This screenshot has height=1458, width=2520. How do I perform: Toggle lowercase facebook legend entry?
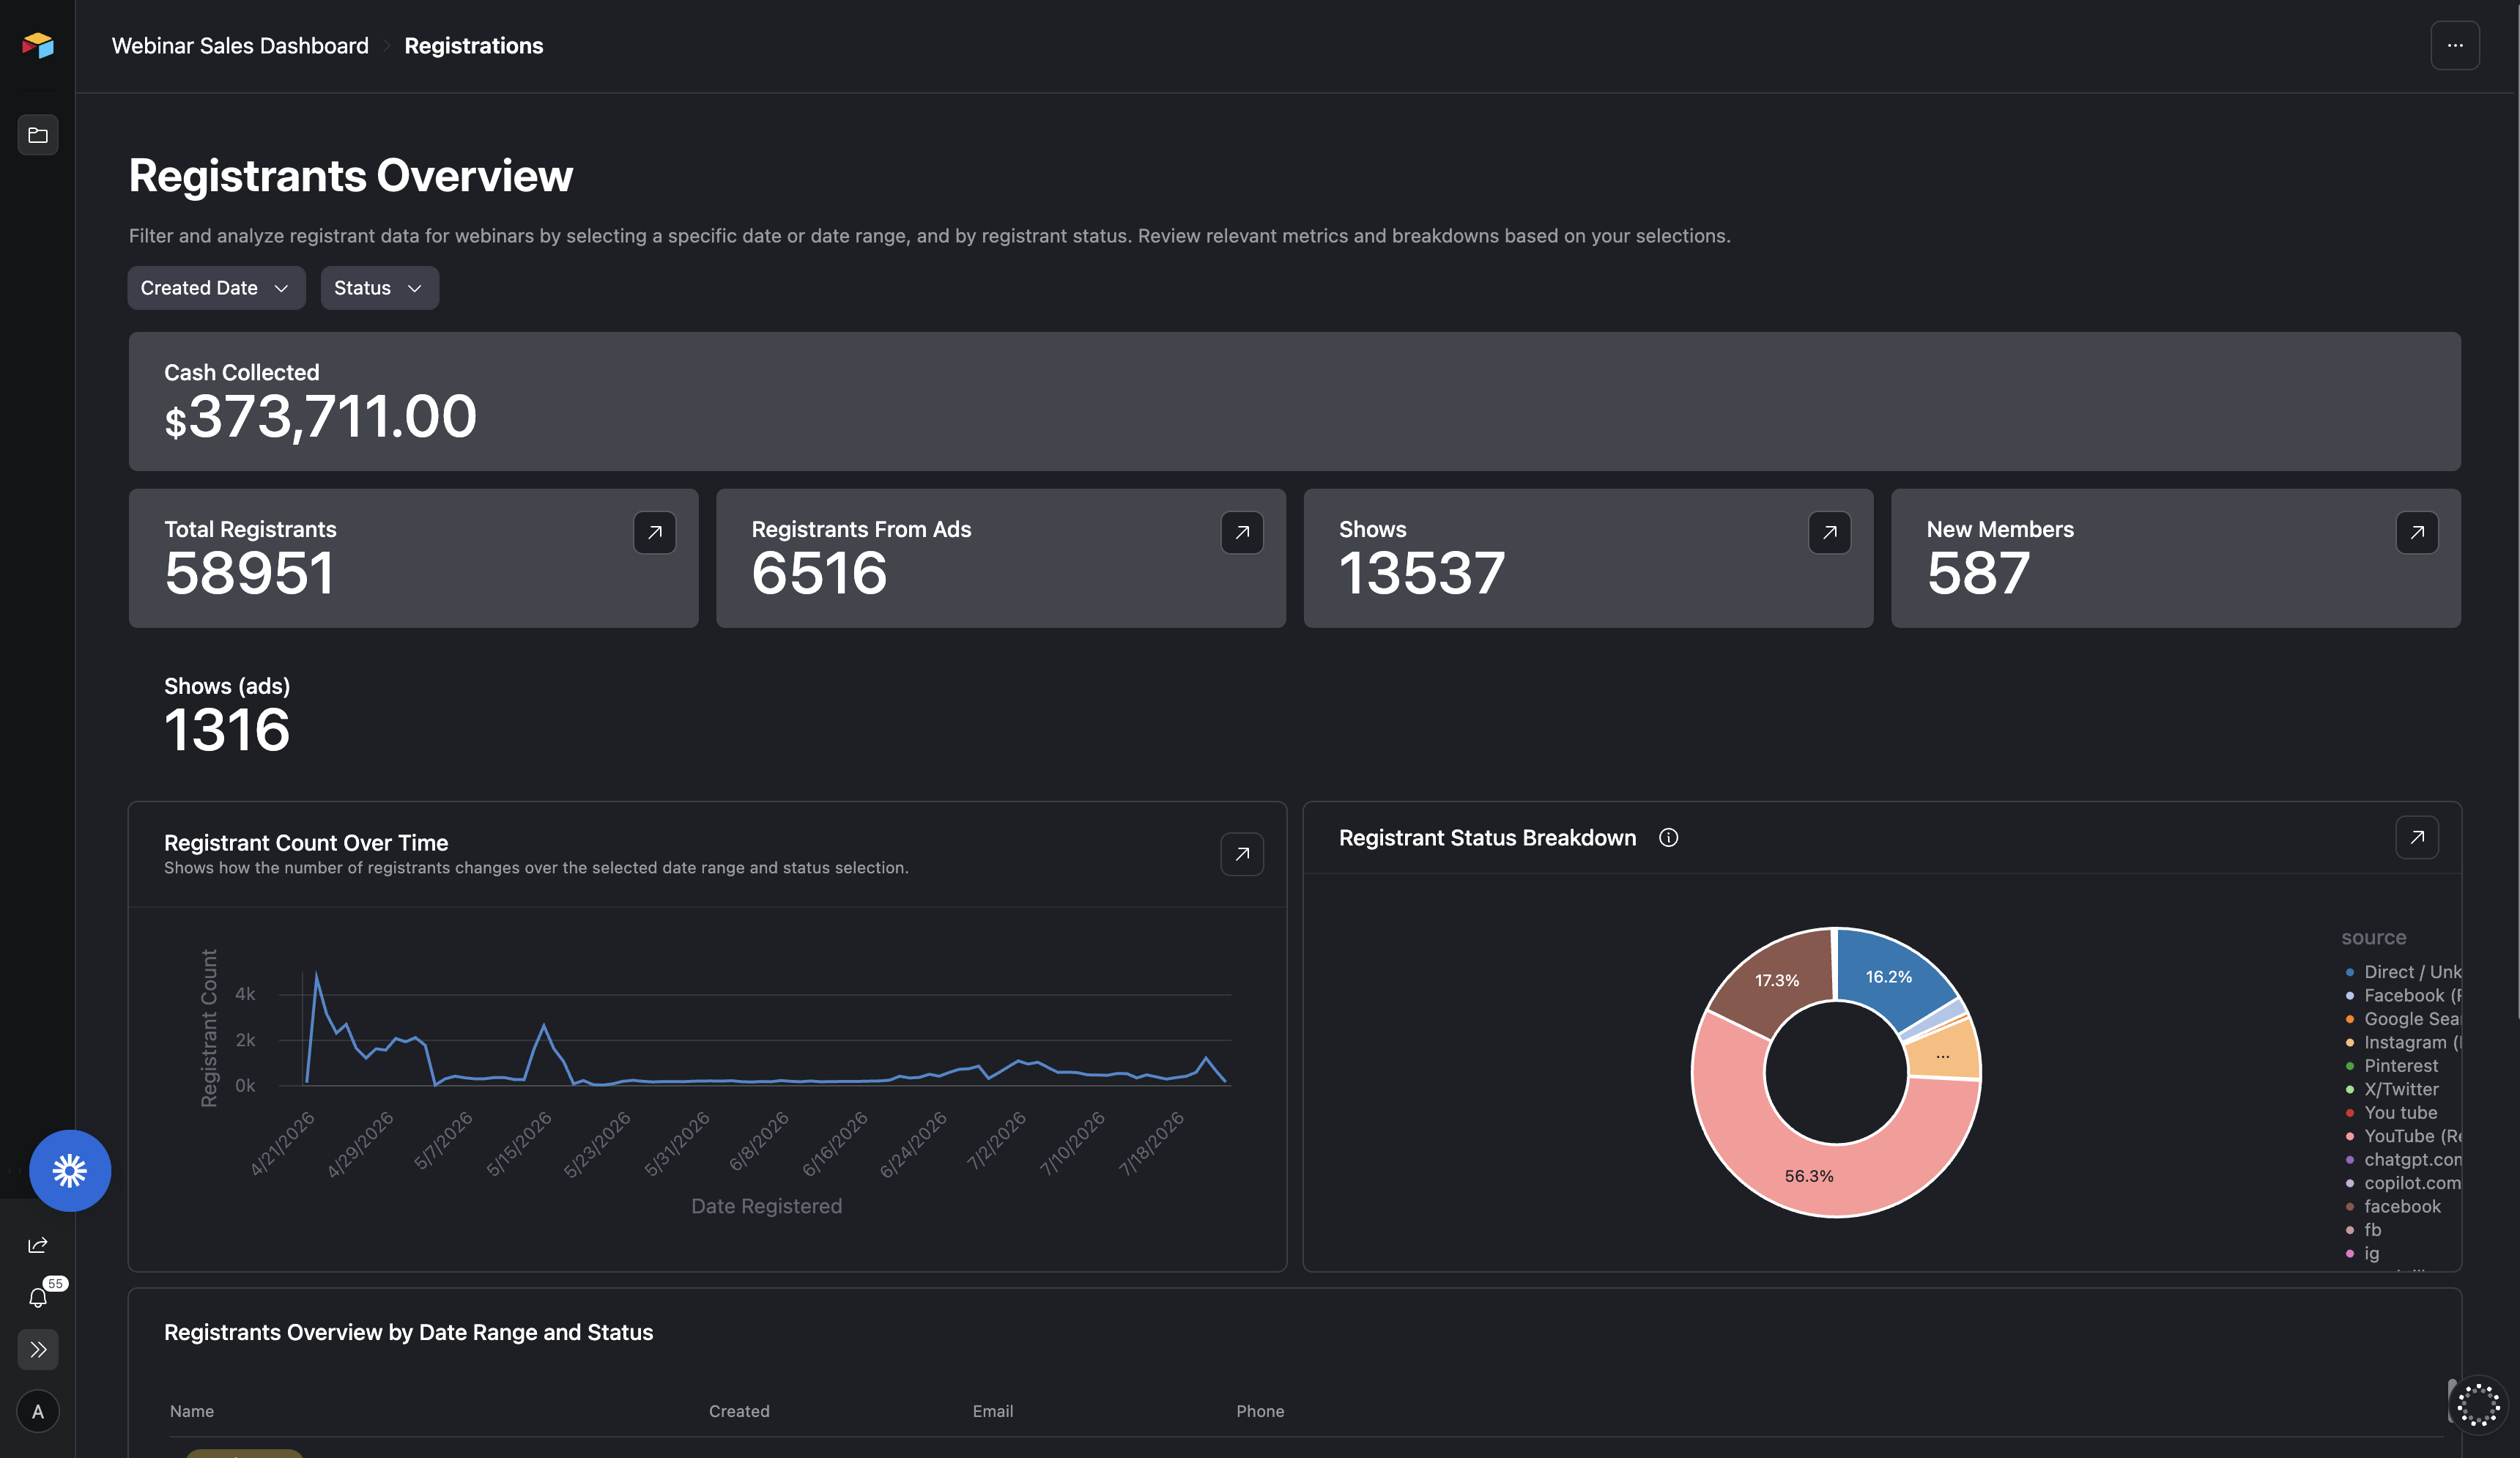(2393, 1207)
